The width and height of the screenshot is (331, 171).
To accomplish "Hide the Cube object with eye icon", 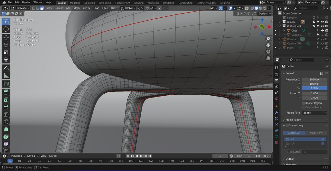I will click(322, 31).
